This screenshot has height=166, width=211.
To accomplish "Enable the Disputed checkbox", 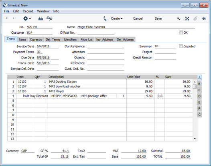I will coord(181,46).
